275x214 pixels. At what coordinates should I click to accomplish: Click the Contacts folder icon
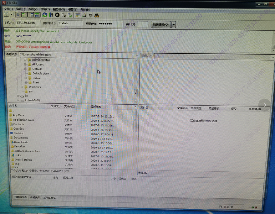[x=11, y=124]
